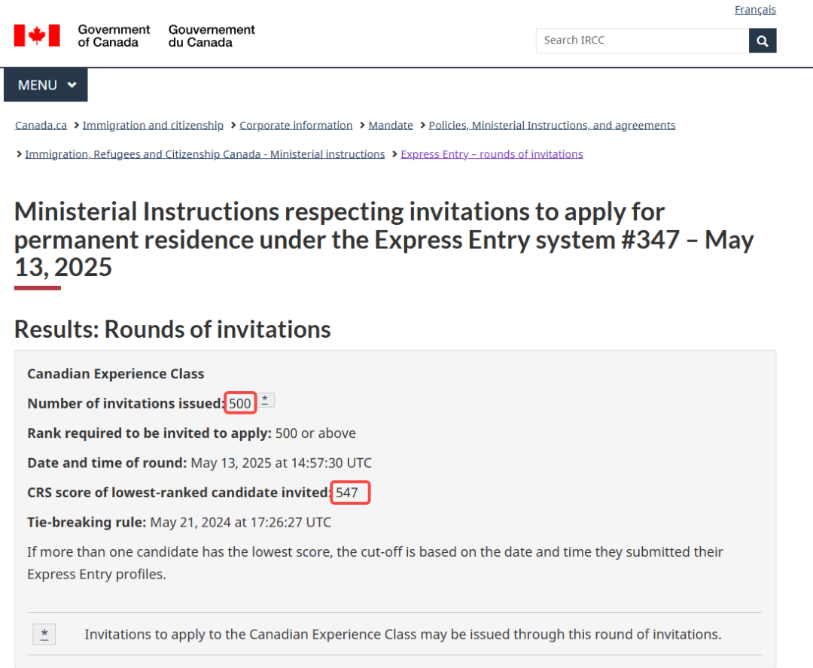The width and height of the screenshot is (813, 668).
Task: Click the text '500 or above'
Action: 315,433
